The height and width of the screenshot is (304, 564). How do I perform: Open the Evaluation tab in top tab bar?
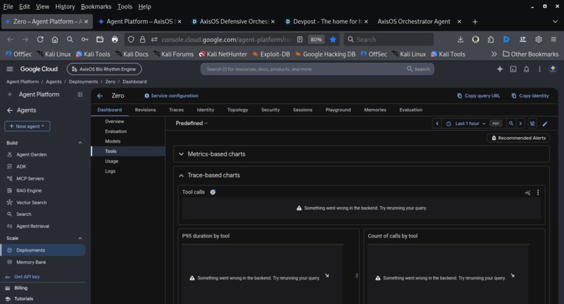click(x=411, y=110)
